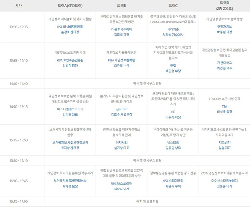Click 가천대학교 최경진 교수 link
250x207 pixels.
pos(225,66)
